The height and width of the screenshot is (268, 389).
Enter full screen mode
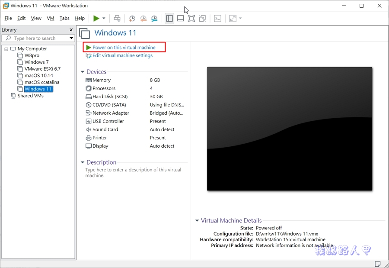[191, 18]
